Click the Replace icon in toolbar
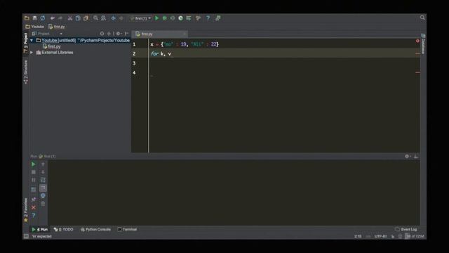 (x=103, y=18)
